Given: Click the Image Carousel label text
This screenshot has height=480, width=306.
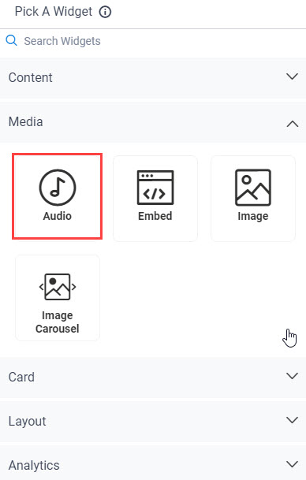Looking at the screenshot, I should 58,322.
